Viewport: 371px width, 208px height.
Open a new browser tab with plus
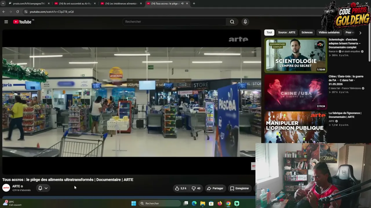click(194, 3)
